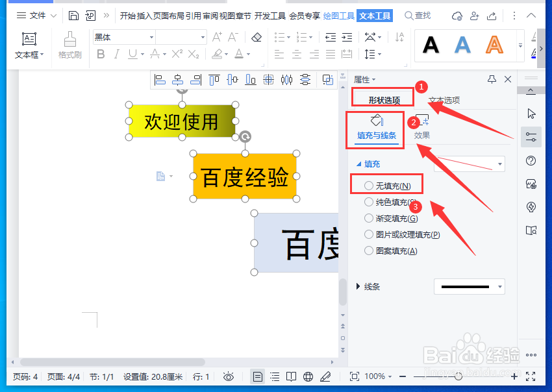This screenshot has height=392, width=552.
Task: Apply blue WordArt style A
Action: [x=462, y=45]
